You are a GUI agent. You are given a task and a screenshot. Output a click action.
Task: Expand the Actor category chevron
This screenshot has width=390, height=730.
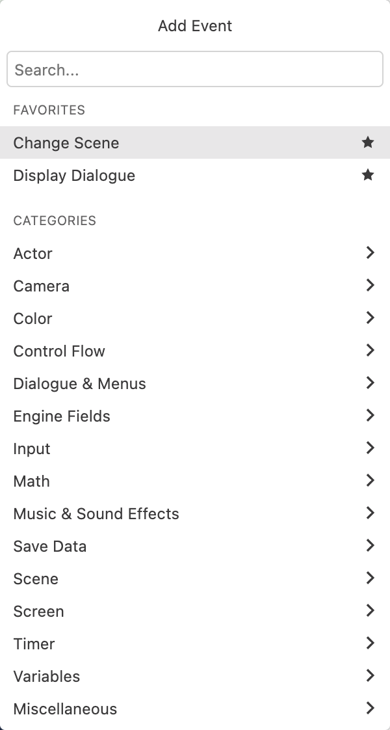370,253
